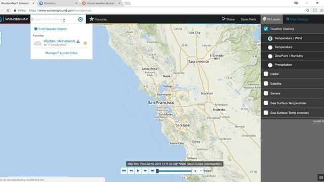Click the browser address bar URL
The width and height of the screenshot is (324, 182).
(x=60, y=10)
